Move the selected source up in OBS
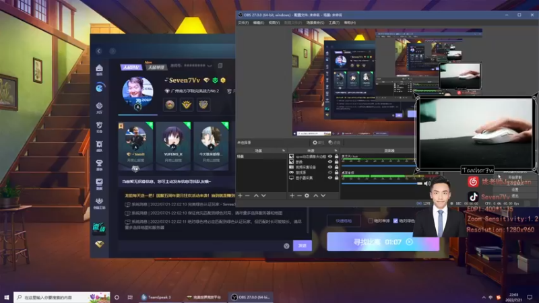Screen dimensions: 539x303 pos(315,195)
